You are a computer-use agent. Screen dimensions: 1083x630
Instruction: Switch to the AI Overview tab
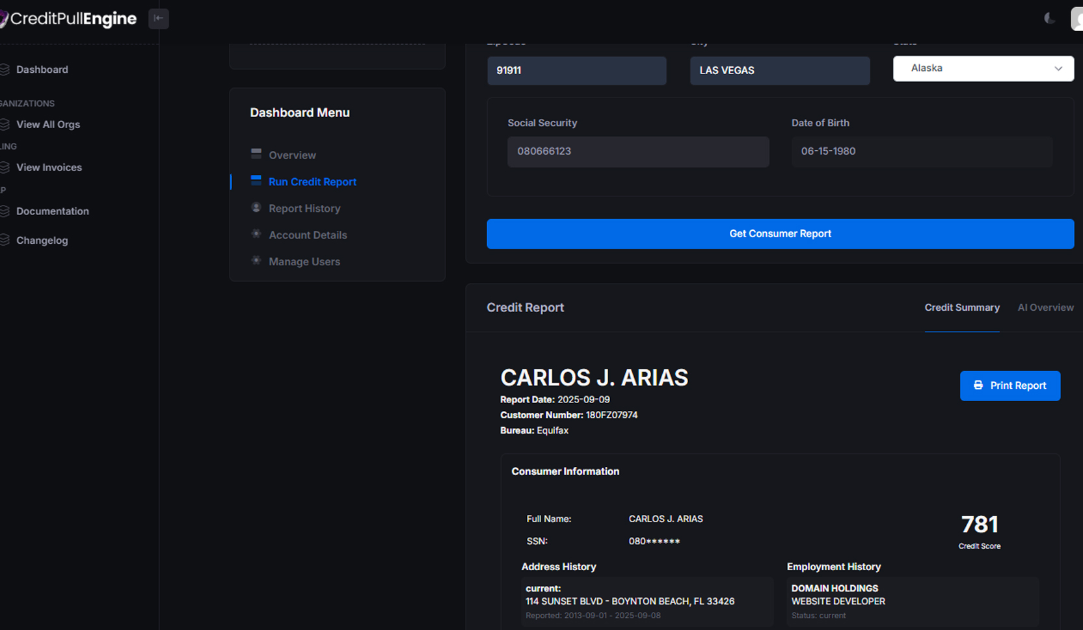pyautogui.click(x=1045, y=308)
